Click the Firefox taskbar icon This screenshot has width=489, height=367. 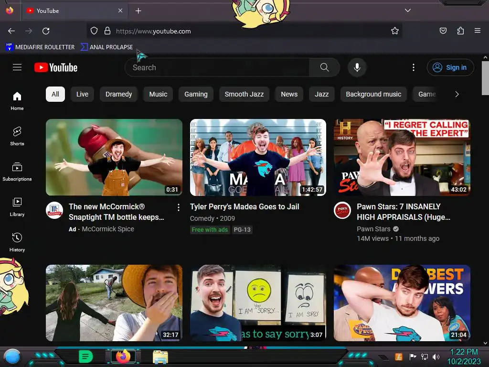click(123, 356)
